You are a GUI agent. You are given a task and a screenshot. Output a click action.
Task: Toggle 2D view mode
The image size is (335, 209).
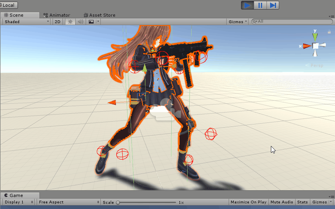[58, 22]
